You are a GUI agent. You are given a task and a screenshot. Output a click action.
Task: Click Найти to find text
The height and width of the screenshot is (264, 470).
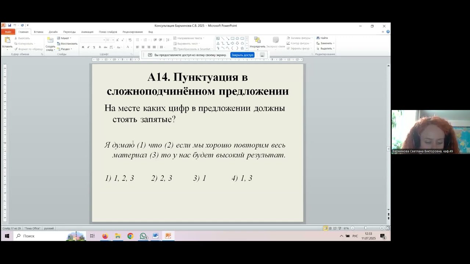coord(322,38)
